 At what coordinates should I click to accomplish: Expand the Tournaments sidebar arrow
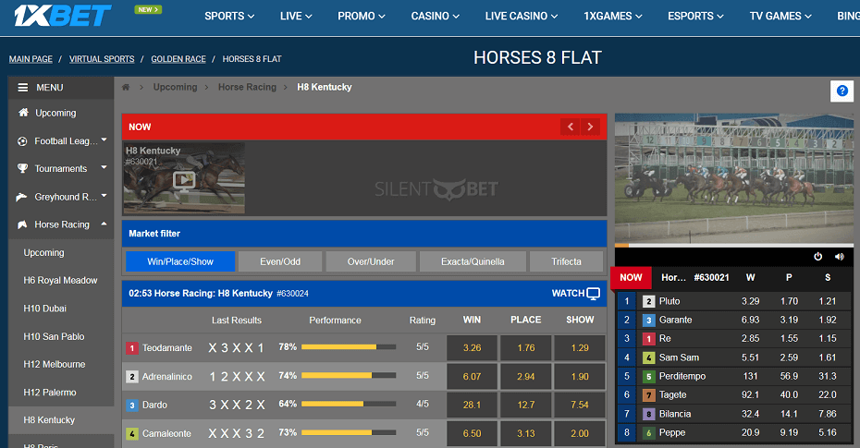[104, 167]
